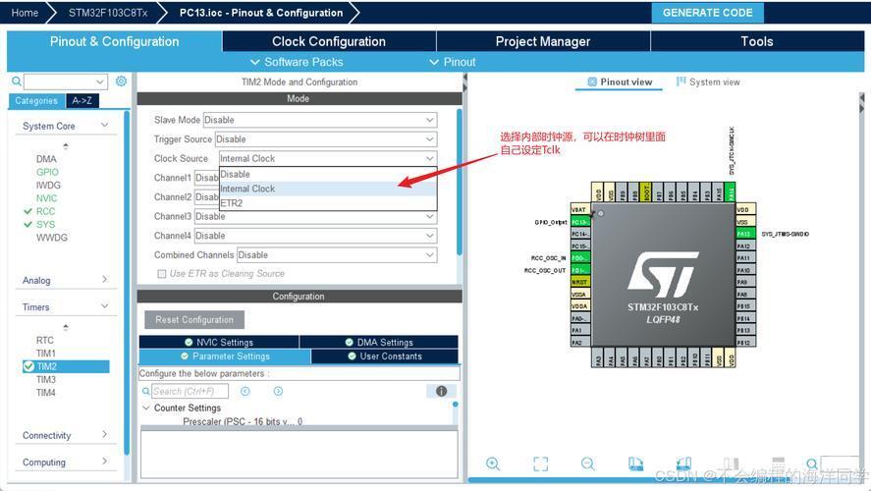Zoom in on the pinout view
Viewport: 871px width, 491px height.
(493, 464)
